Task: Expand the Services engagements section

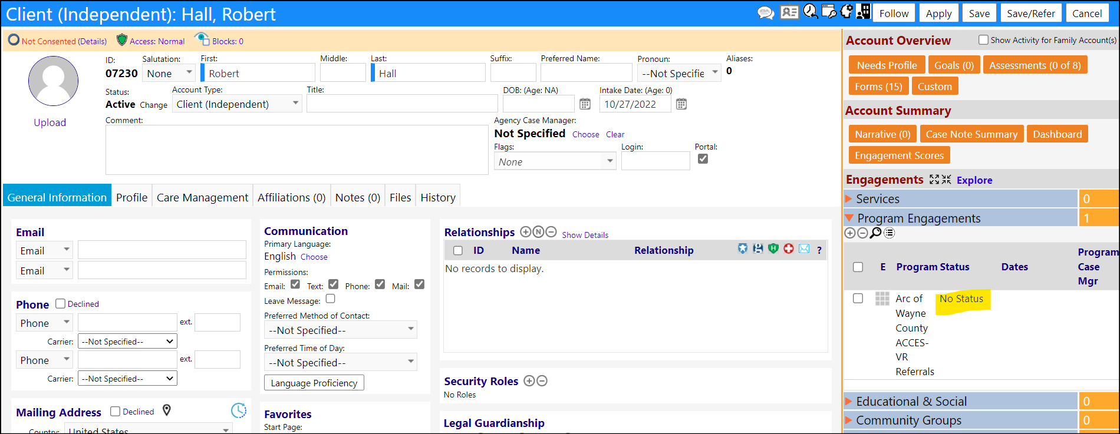Action: (x=849, y=199)
